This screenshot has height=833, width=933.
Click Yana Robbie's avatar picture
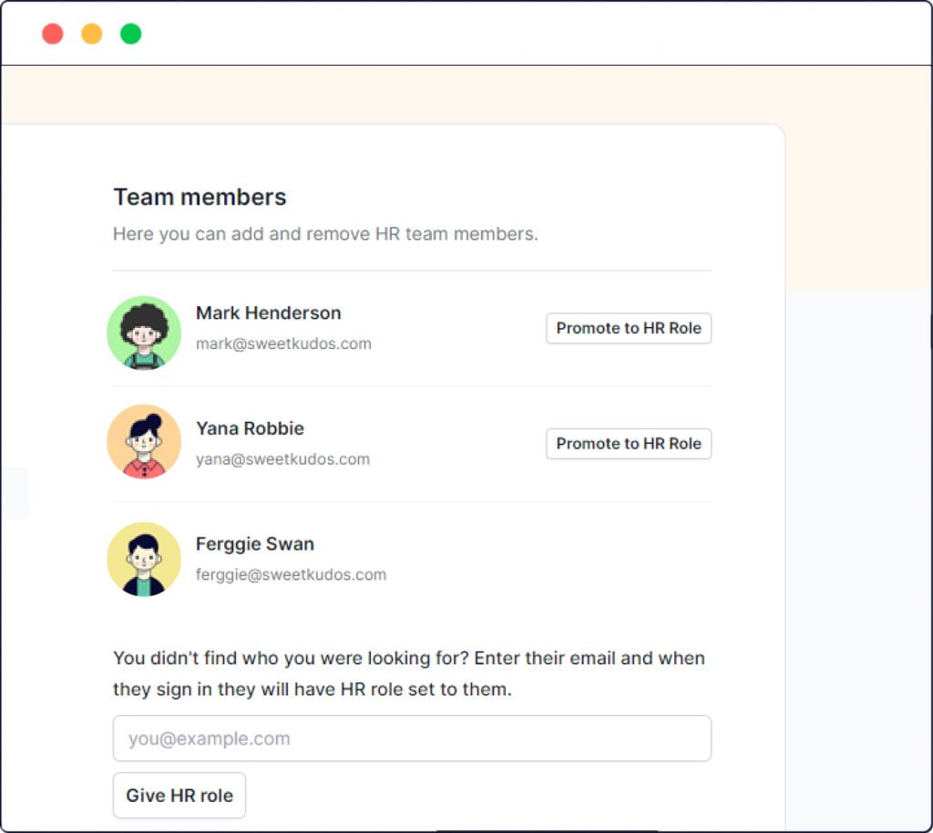(144, 442)
